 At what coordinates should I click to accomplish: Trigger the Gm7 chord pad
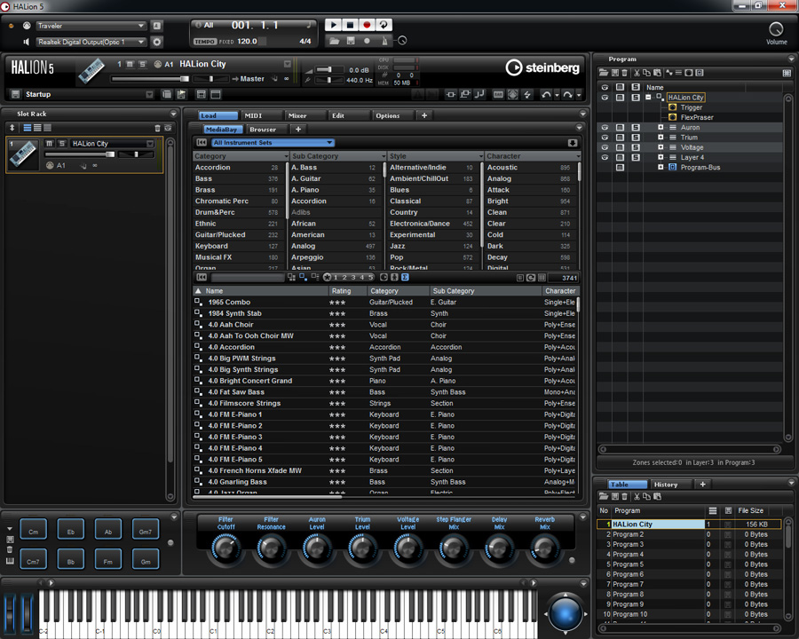click(x=146, y=531)
